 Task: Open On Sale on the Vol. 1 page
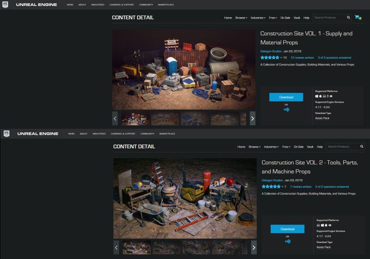(285, 18)
